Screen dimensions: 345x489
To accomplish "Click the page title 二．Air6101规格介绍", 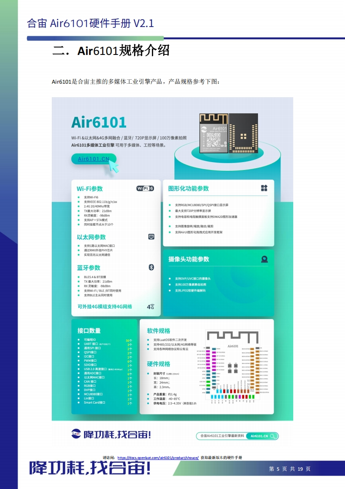I will (111, 51).
